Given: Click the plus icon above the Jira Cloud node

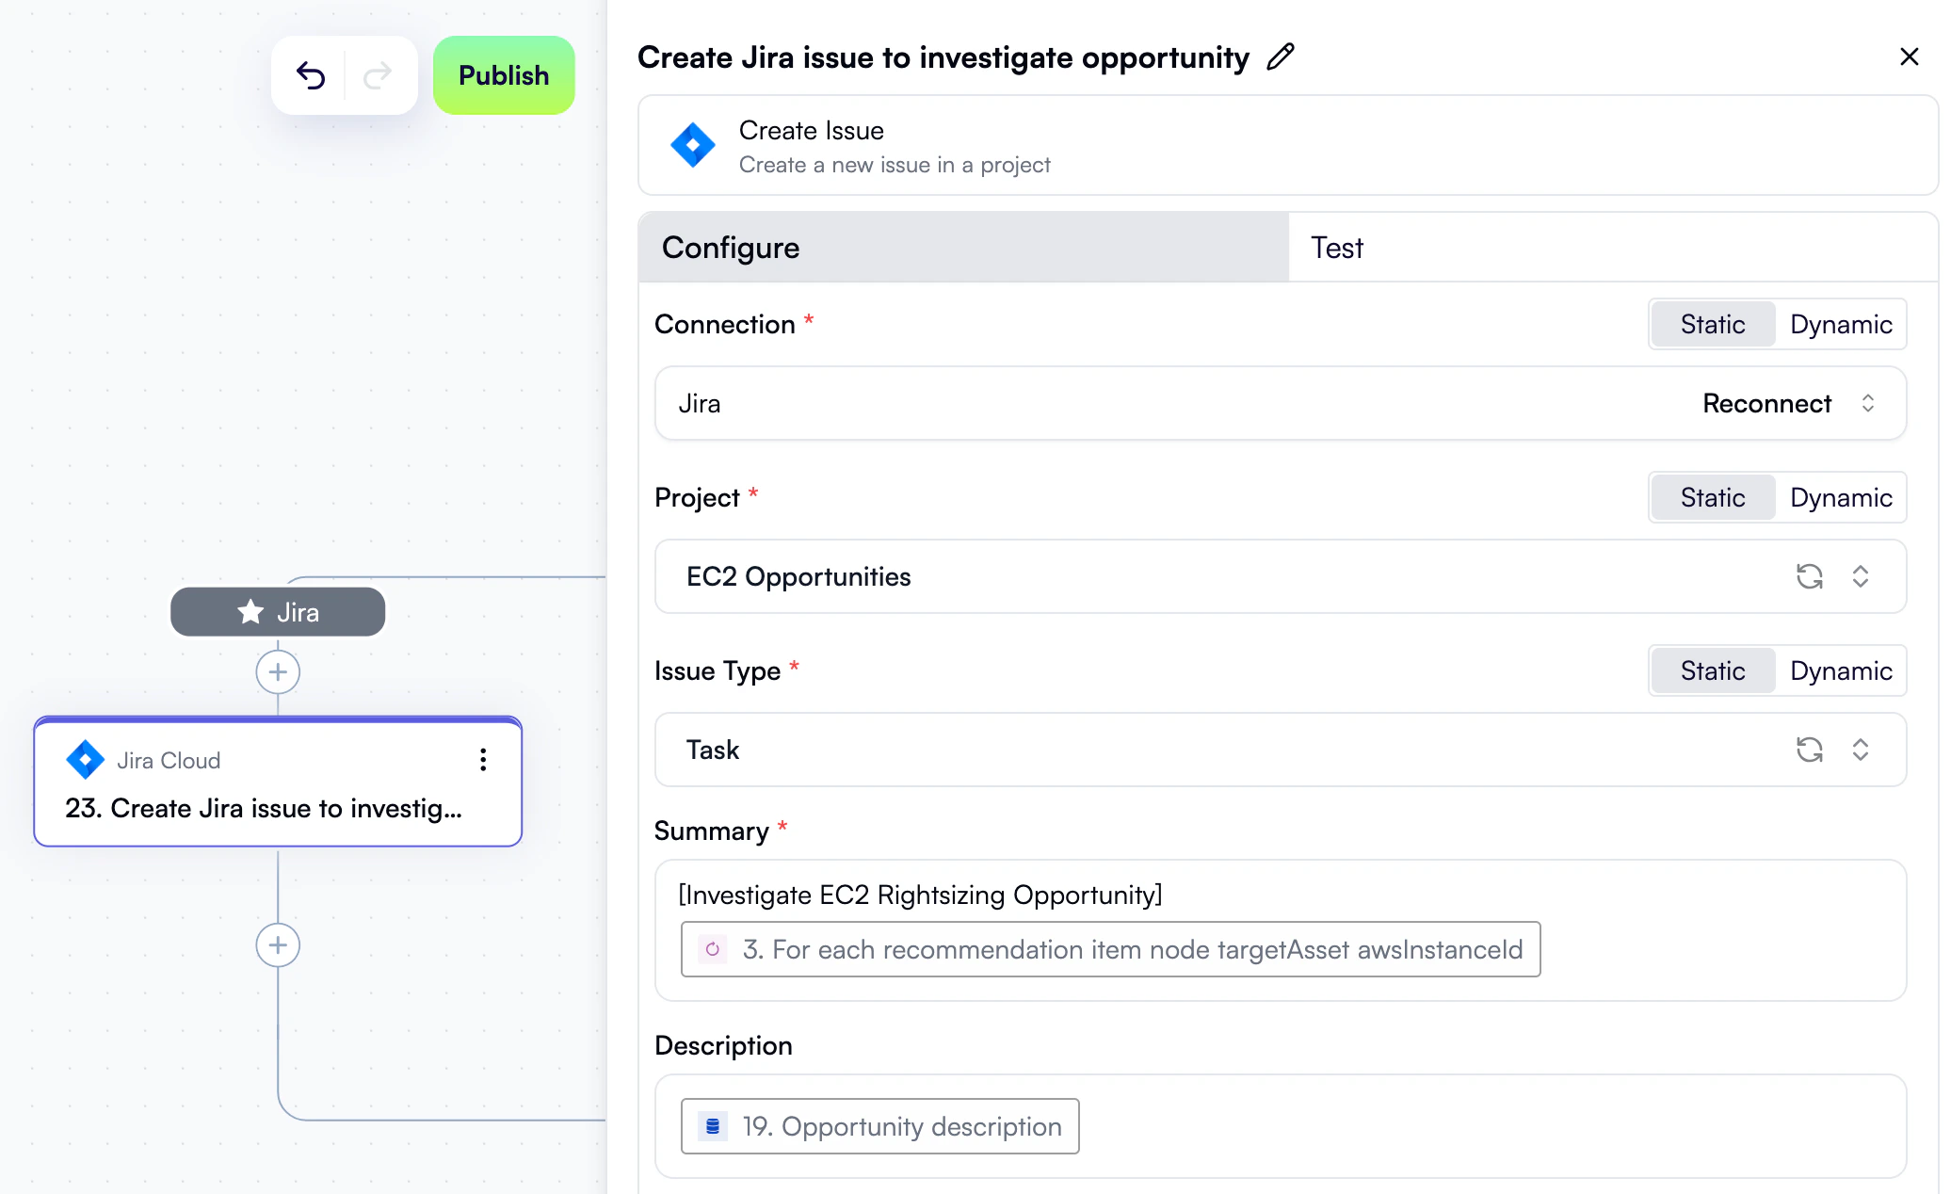Looking at the screenshot, I should (x=278, y=671).
